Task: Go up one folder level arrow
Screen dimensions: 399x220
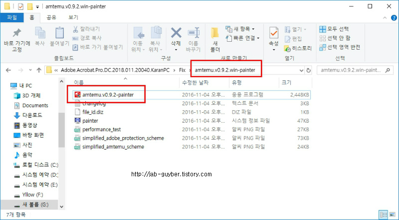Action: pos(39,70)
